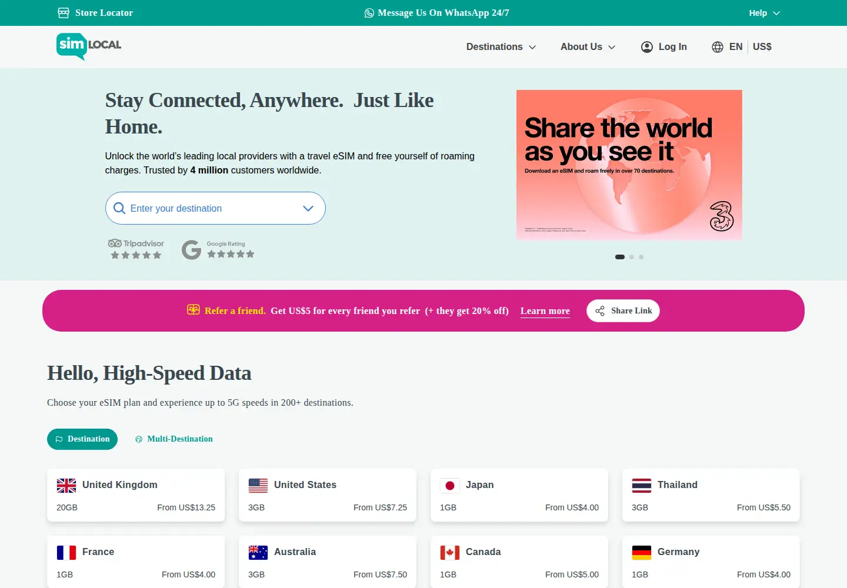Select first carousel indicator dot

click(x=620, y=257)
